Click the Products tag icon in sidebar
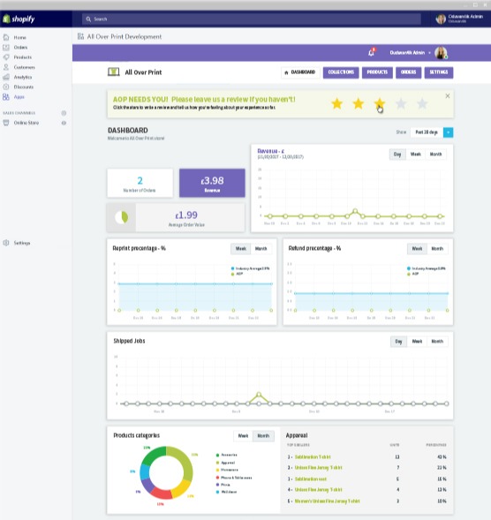491x520 pixels. (6, 57)
